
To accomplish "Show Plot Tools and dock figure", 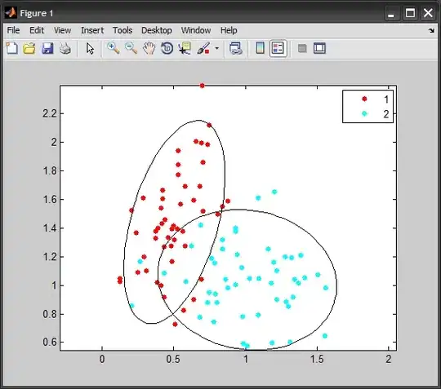I will tap(319, 48).
